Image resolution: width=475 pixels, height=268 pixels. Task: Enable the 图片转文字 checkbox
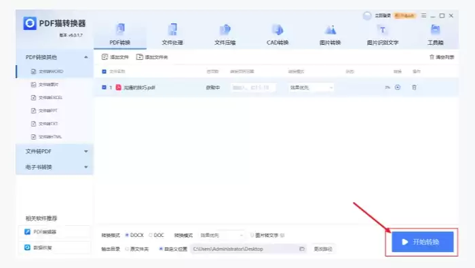point(252,235)
